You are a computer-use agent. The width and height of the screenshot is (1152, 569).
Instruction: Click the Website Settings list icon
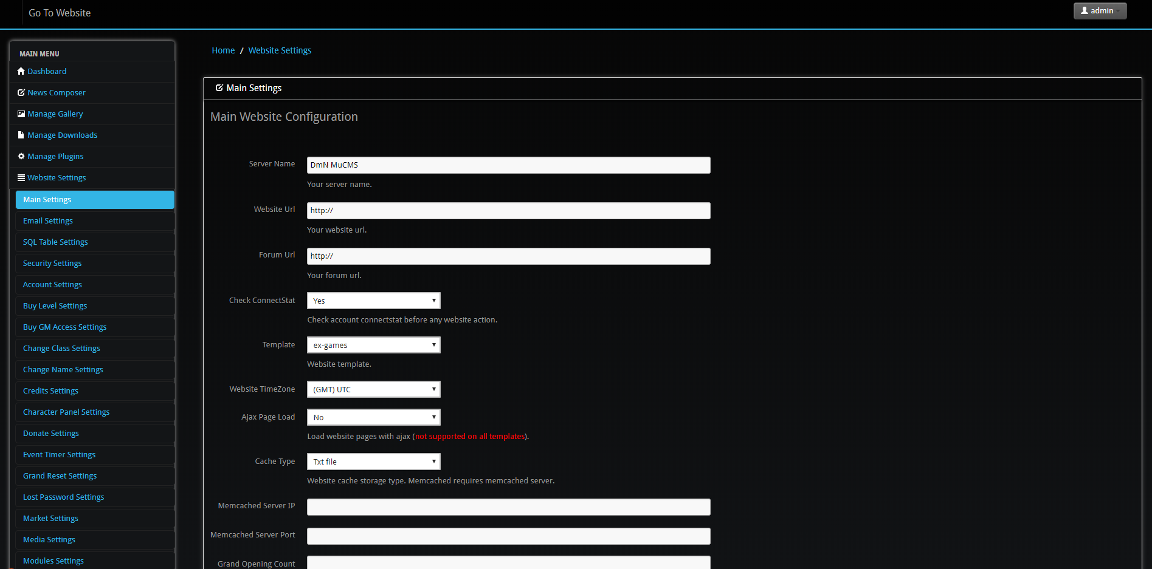[x=21, y=177]
